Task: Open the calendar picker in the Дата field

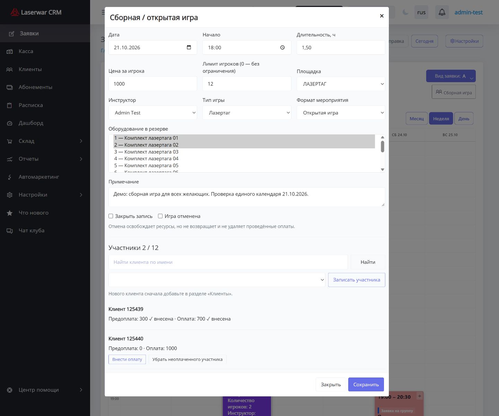Action: [x=189, y=47]
